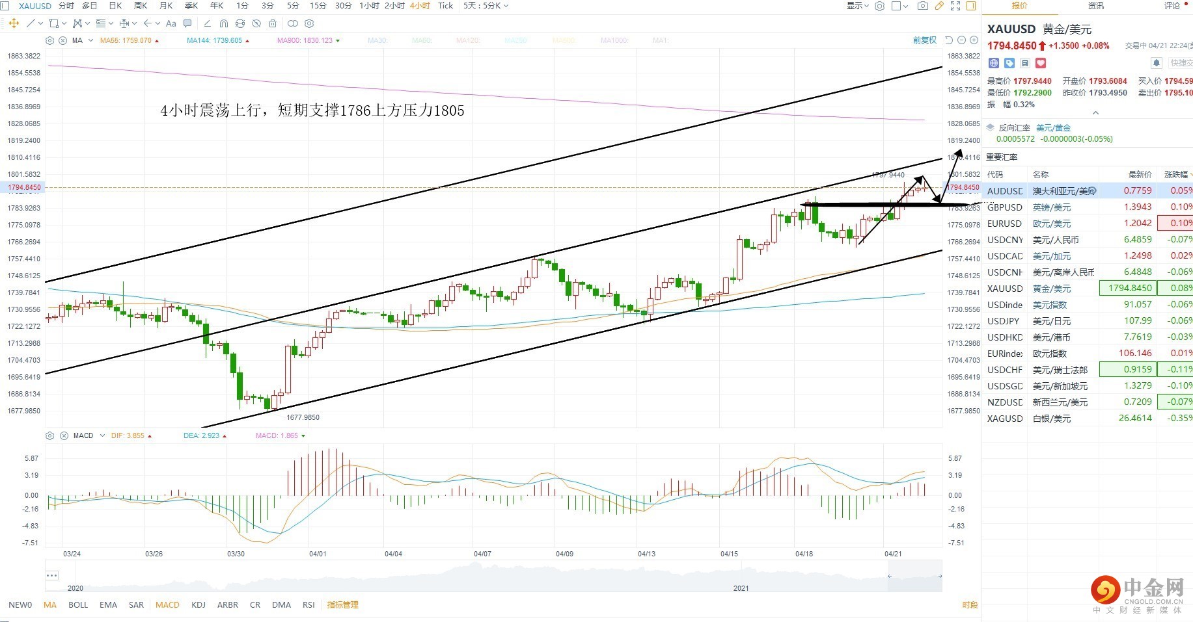Image resolution: width=1193 pixels, height=622 pixels.
Task: Expand the MA indicator type dropdown
Action: [x=90, y=40]
